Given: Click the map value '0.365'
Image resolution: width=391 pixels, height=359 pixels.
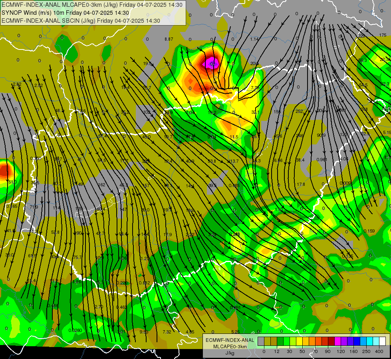Looking at the screenshot, I should [12, 206].
